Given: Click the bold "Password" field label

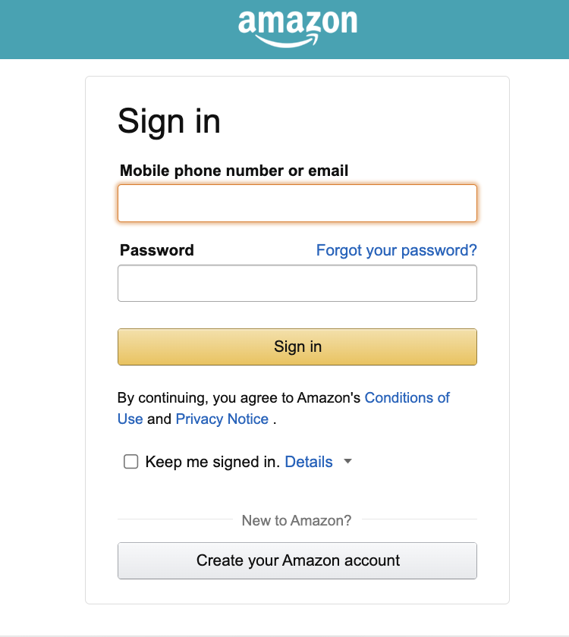Looking at the screenshot, I should pos(157,250).
